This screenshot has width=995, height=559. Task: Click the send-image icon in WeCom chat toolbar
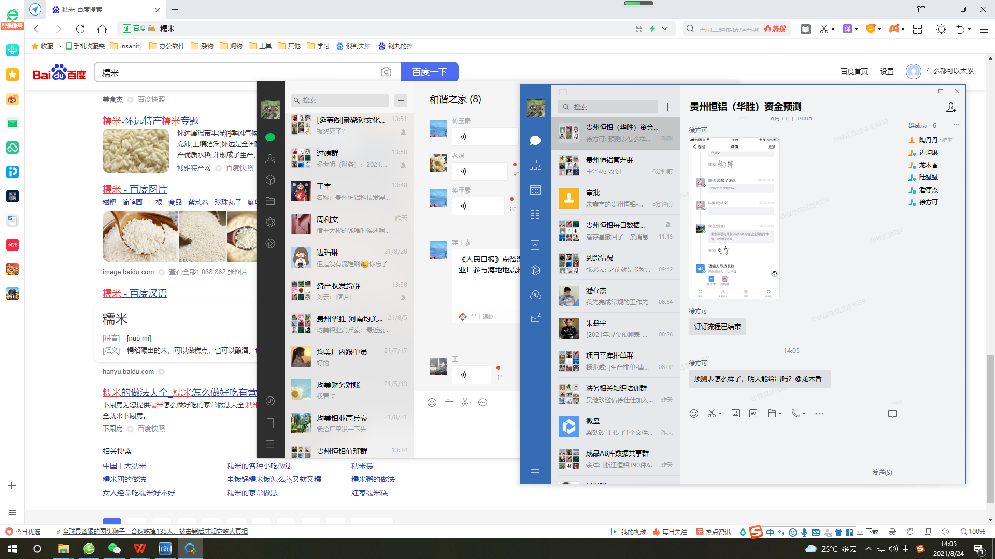(x=735, y=414)
